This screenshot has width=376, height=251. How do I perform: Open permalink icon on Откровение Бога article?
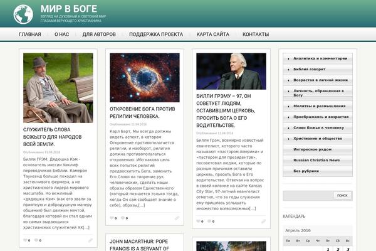pos(177,218)
